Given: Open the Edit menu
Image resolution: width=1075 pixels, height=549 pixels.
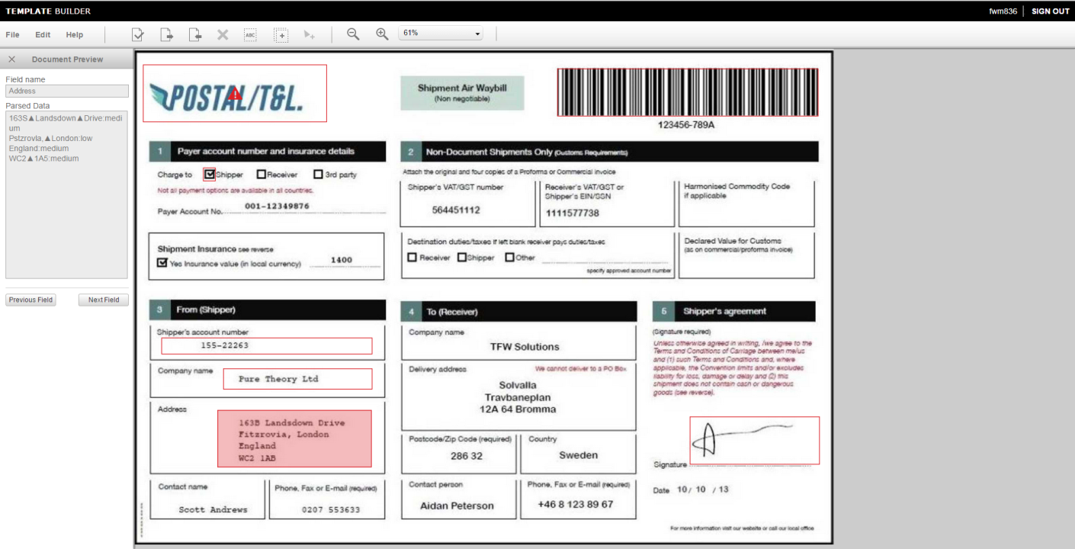Looking at the screenshot, I should 43,34.
